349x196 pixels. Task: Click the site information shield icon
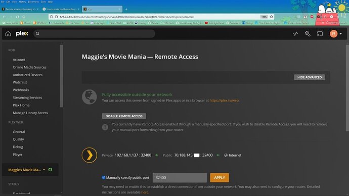(52, 17)
